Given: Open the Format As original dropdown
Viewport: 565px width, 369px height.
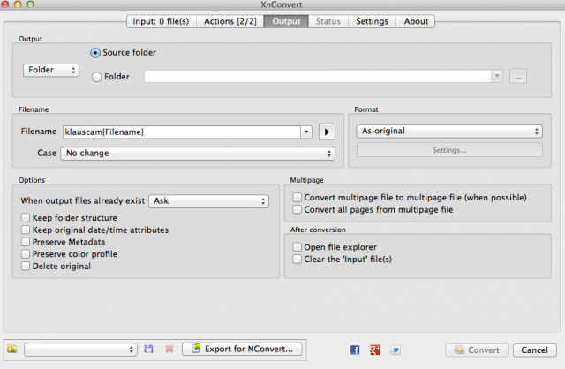Looking at the screenshot, I should [449, 132].
